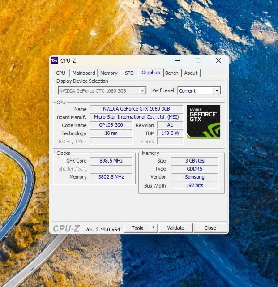Click the empty Cores field

pyautogui.click(x=170, y=141)
